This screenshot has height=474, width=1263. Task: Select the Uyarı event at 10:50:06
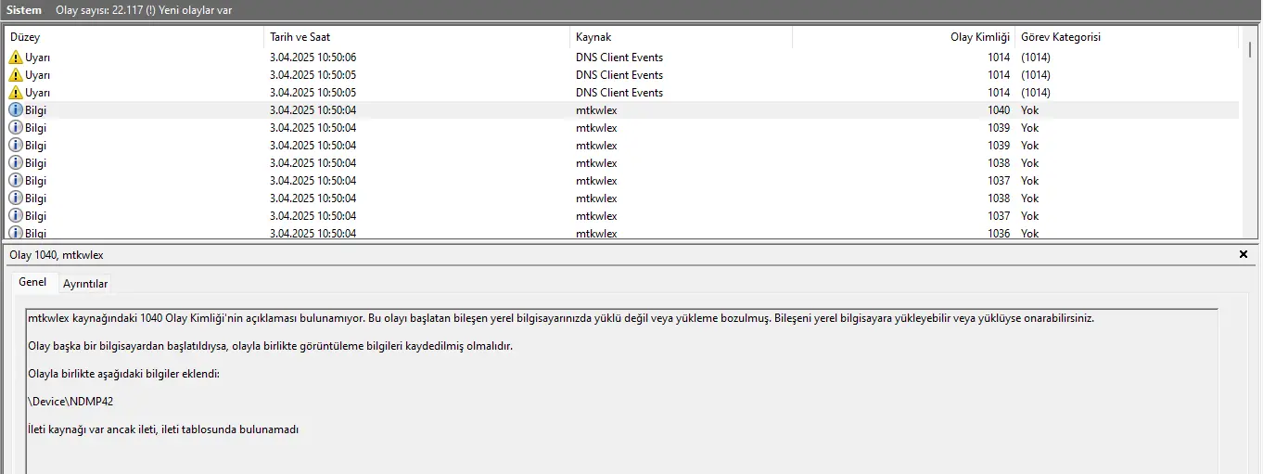coord(622,58)
